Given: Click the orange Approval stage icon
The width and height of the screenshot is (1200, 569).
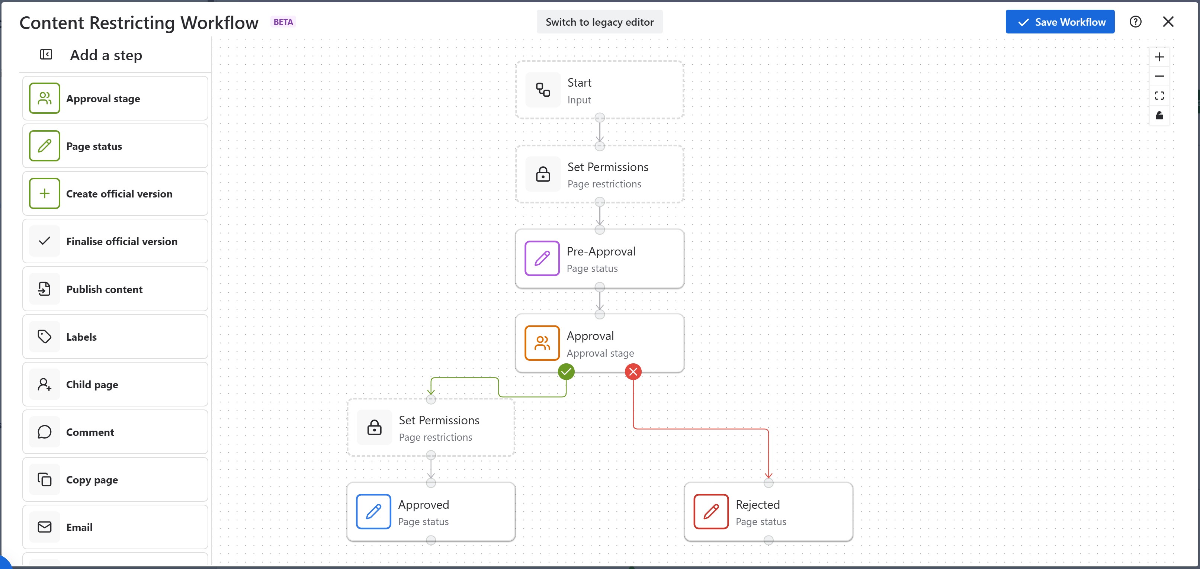Looking at the screenshot, I should pyautogui.click(x=542, y=343).
